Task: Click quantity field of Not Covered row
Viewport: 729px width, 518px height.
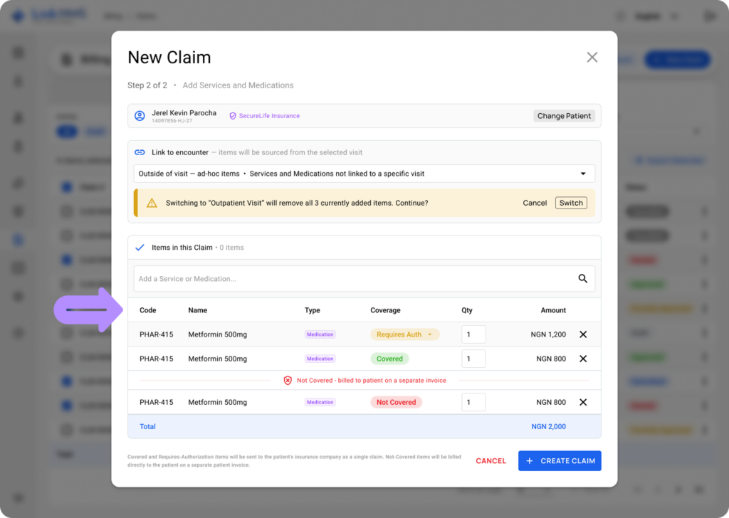Action: [x=473, y=402]
